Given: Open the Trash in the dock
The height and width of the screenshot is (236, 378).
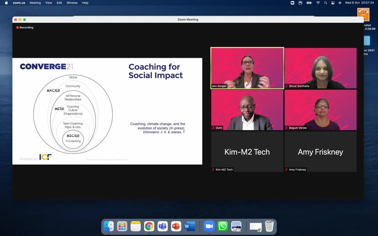Looking at the screenshot, I should (x=269, y=226).
